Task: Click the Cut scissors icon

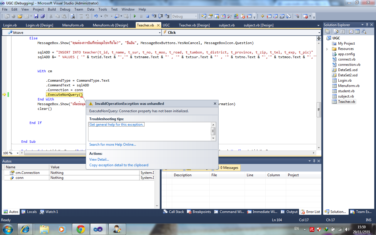Action: tap(51, 16)
